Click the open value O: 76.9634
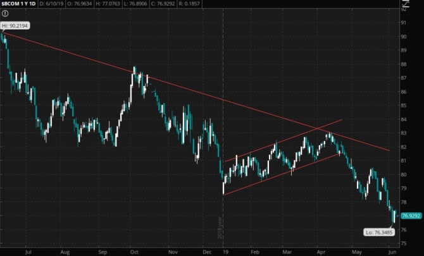 [79, 4]
